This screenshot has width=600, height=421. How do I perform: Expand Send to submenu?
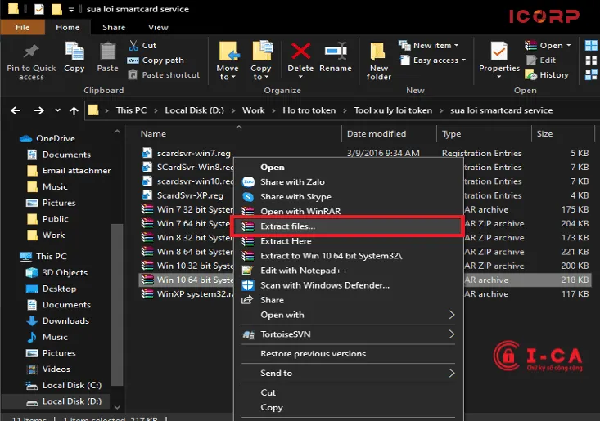(348, 374)
